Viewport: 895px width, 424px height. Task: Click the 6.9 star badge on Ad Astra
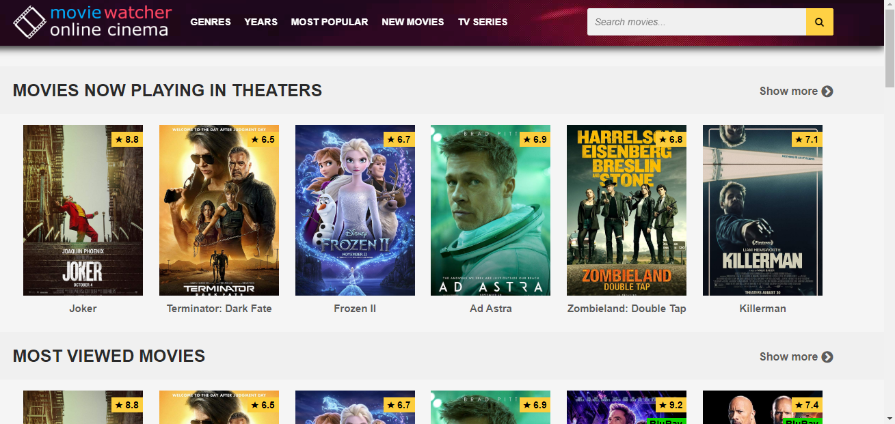(535, 139)
